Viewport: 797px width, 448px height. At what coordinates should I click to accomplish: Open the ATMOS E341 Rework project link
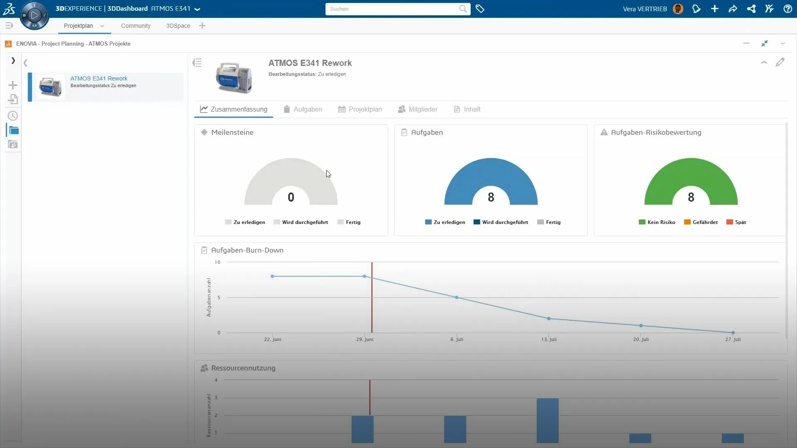pos(99,78)
